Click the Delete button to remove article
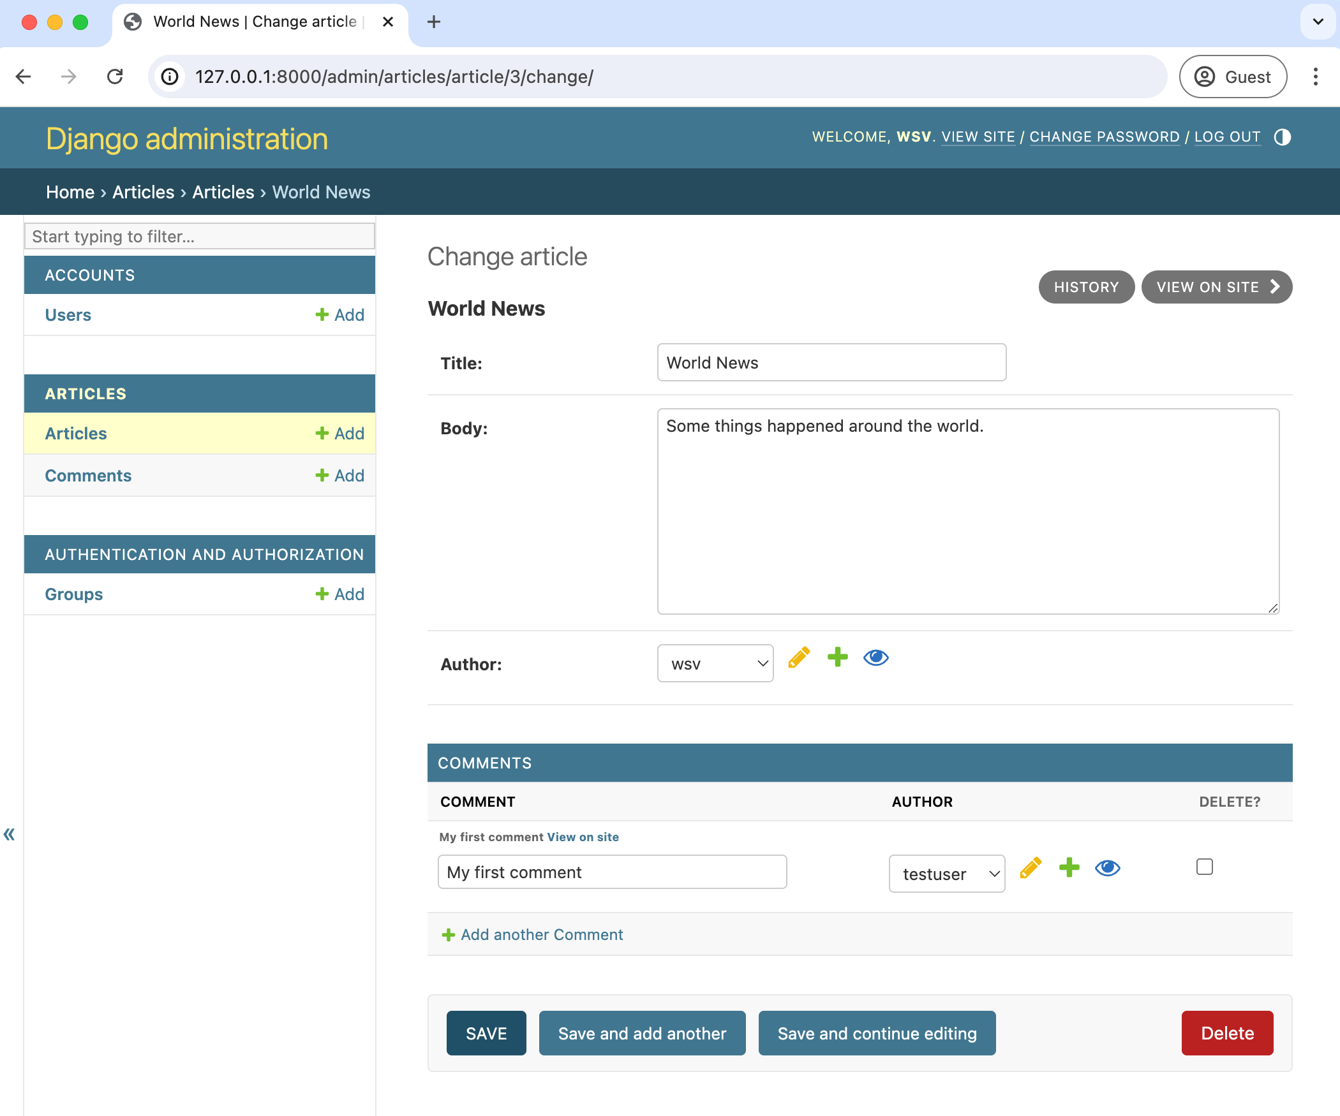The image size is (1340, 1116). 1228,1032
